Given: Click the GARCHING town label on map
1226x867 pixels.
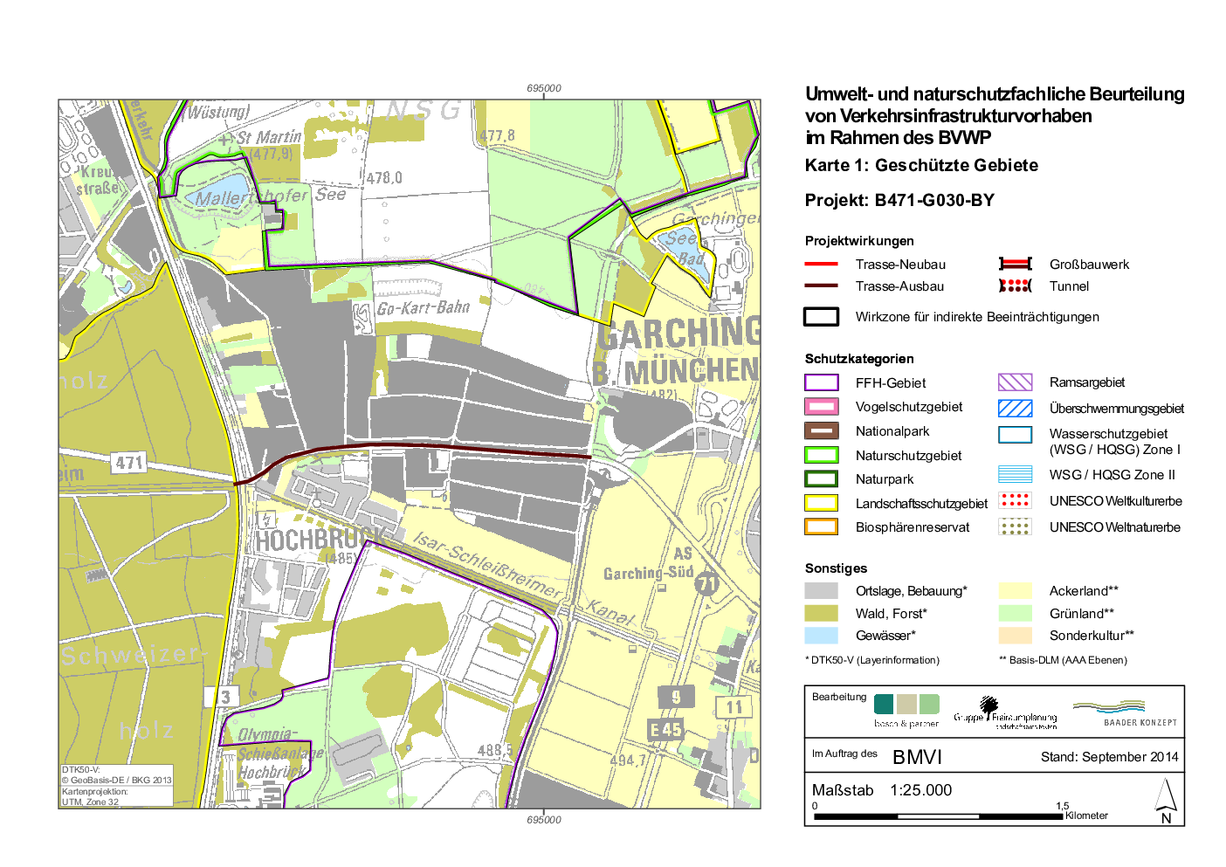Looking at the screenshot, I should click(x=681, y=333).
